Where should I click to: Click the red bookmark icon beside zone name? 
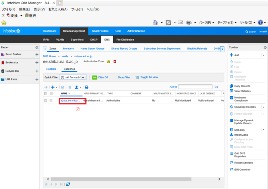(x=115, y=62)
